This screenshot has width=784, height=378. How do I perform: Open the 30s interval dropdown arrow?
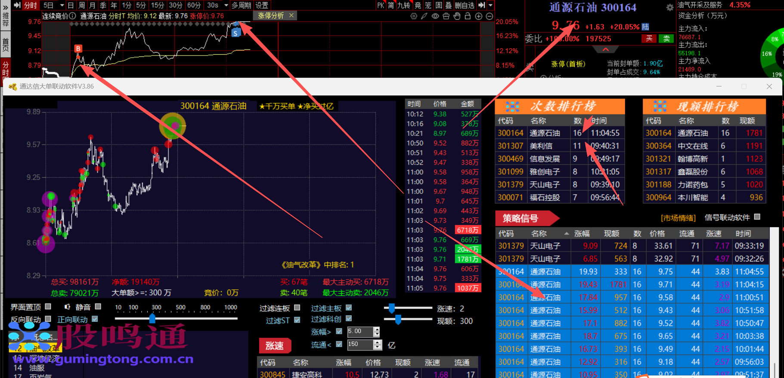(x=226, y=5)
